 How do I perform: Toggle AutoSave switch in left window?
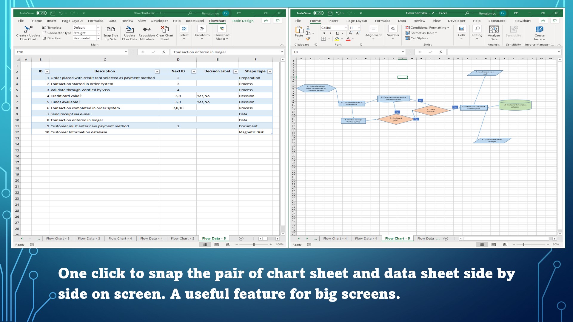pos(41,13)
